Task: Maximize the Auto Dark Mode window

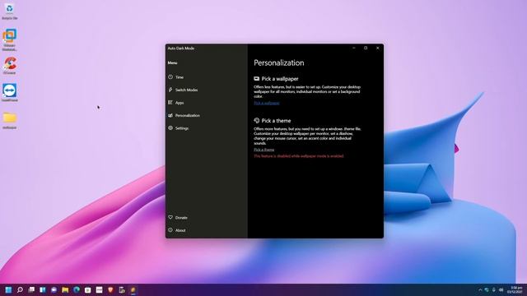Action: 366,48
